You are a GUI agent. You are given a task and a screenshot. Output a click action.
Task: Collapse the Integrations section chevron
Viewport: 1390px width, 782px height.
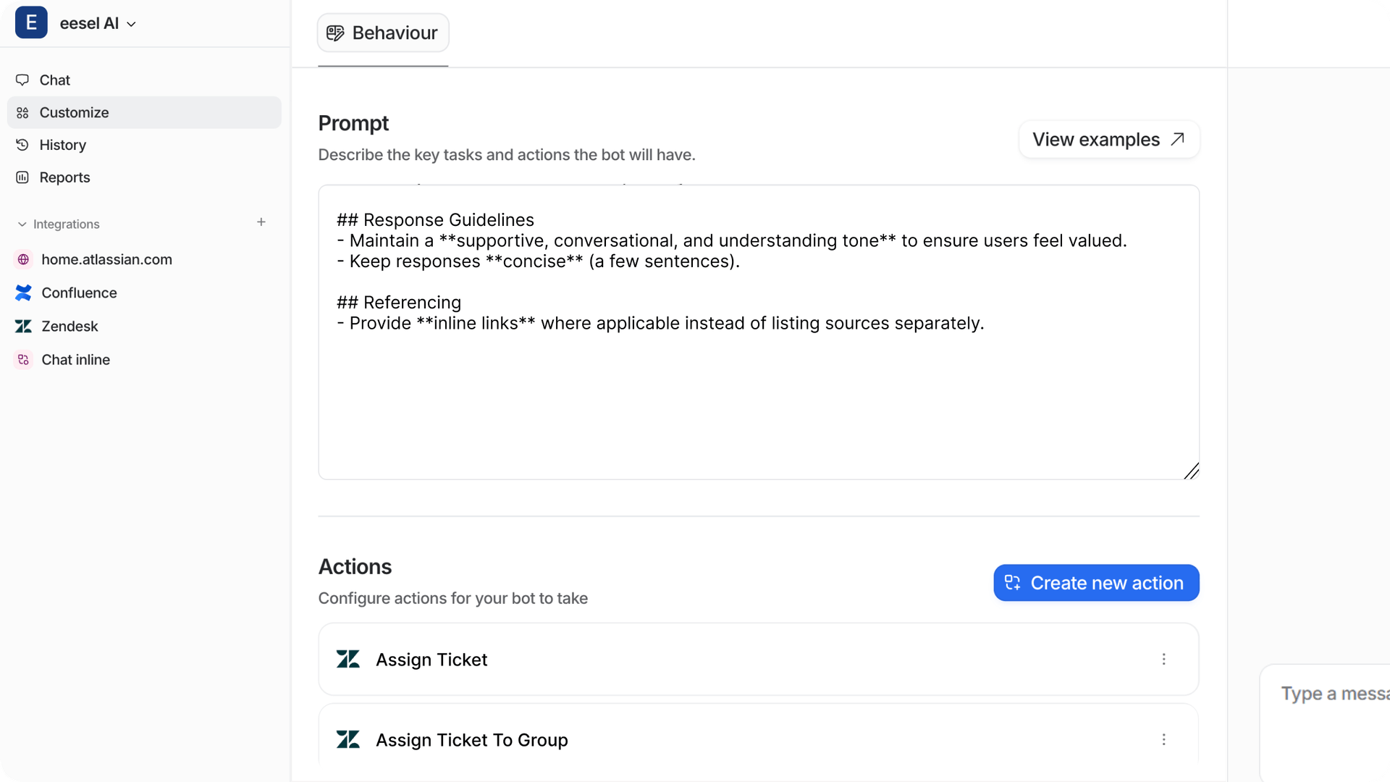coord(22,224)
